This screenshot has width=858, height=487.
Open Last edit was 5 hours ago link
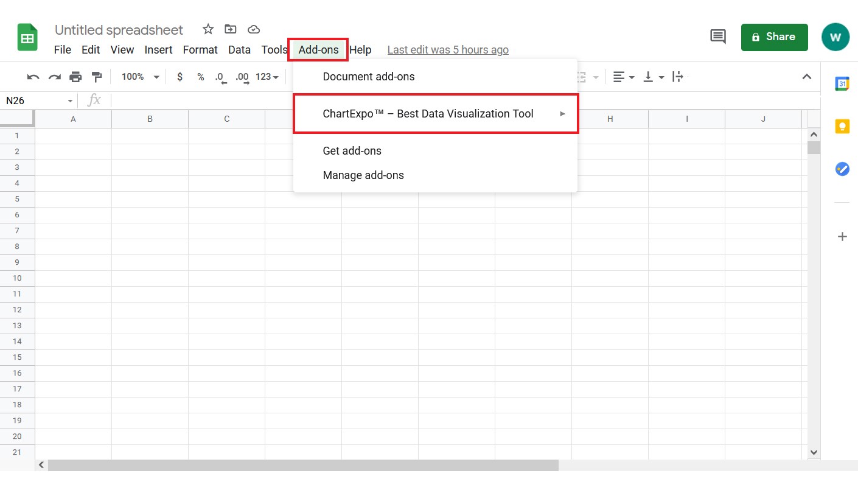coord(448,50)
